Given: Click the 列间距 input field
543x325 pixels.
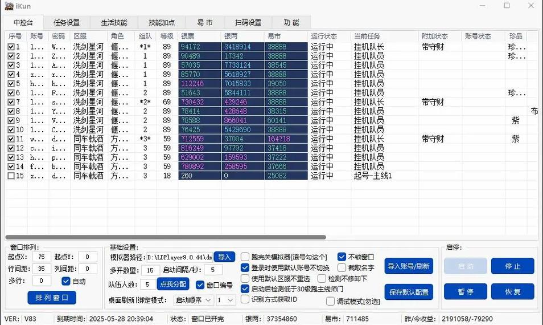Looking at the screenshot, I should (88, 269).
